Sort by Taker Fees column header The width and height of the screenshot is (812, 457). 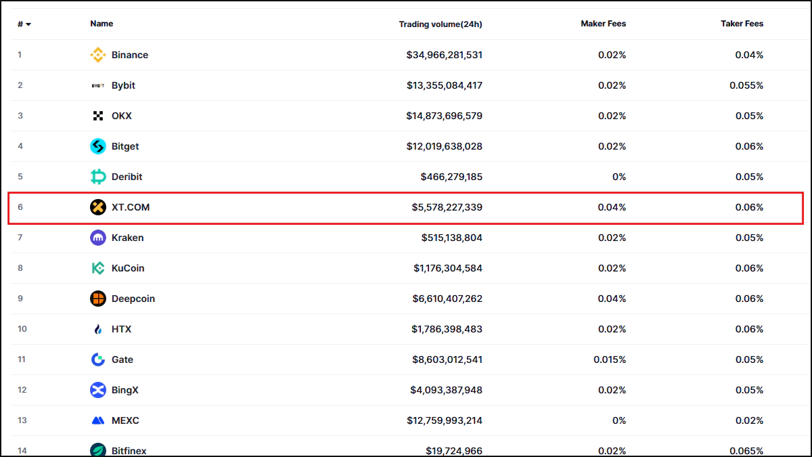pos(742,24)
